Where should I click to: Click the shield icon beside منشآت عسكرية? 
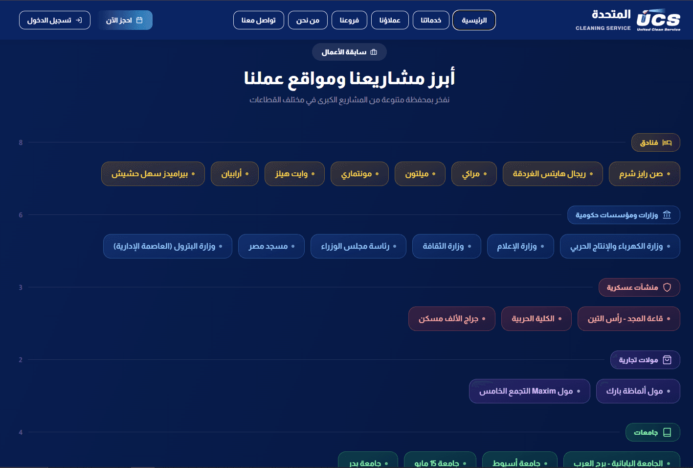[667, 287]
